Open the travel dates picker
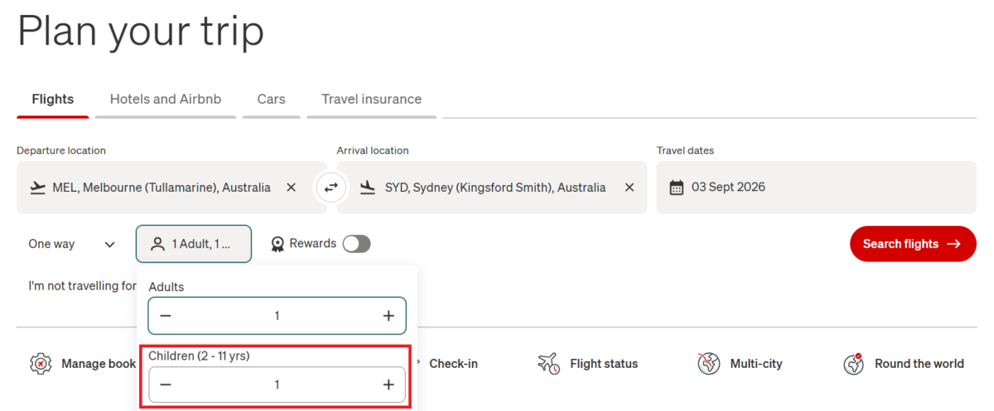 817,188
